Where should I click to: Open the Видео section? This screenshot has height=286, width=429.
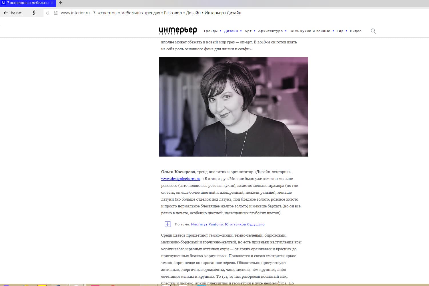point(356,31)
